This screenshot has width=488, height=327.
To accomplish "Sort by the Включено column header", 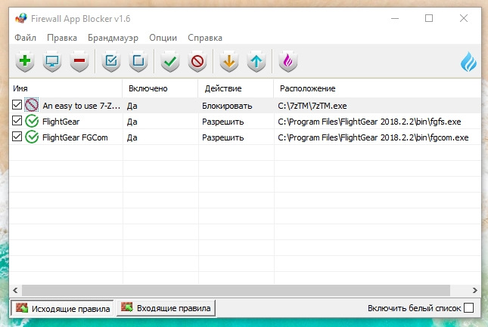I will [x=160, y=88].
